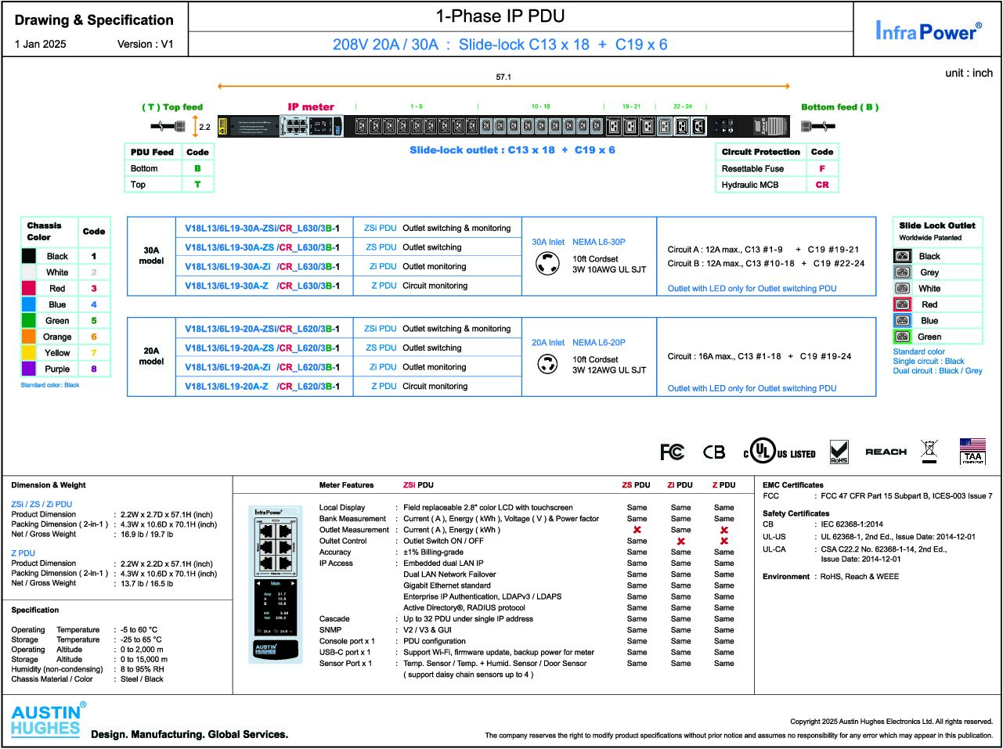This screenshot has width=1003, height=749.
Task: Click the red X for ZS PDU Outlet Measurement
Action: (637, 530)
